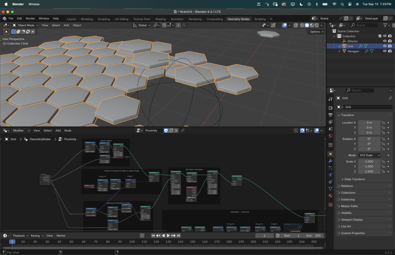The height and width of the screenshot is (255, 395).
Task: Switch viewport to wireframe shading
Action: click(302, 25)
